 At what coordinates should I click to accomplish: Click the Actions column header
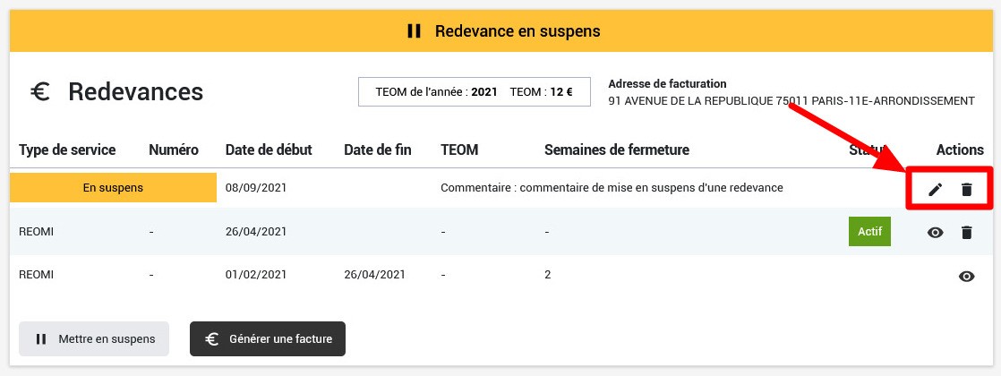point(960,150)
